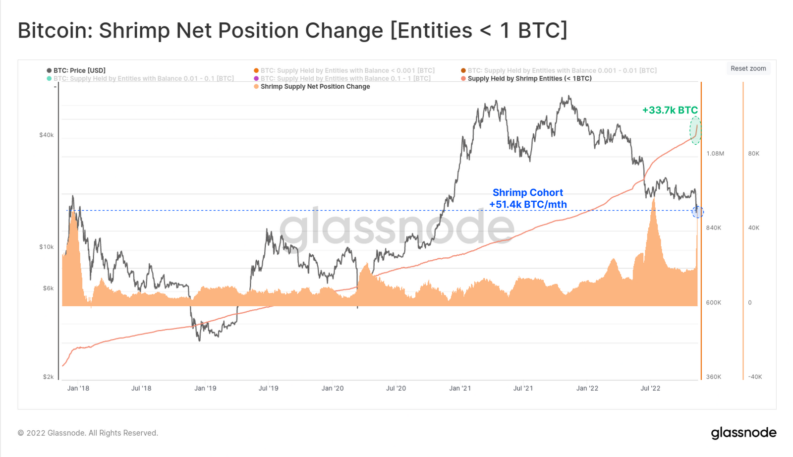Click the chart title text

click(292, 30)
